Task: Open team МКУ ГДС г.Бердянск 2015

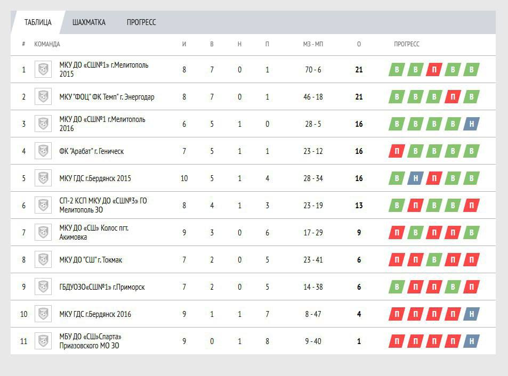Action: click(x=95, y=178)
